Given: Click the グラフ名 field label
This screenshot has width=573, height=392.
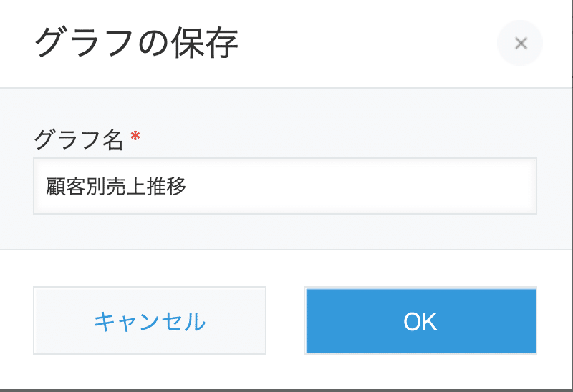Looking at the screenshot, I should pyautogui.click(x=79, y=139).
